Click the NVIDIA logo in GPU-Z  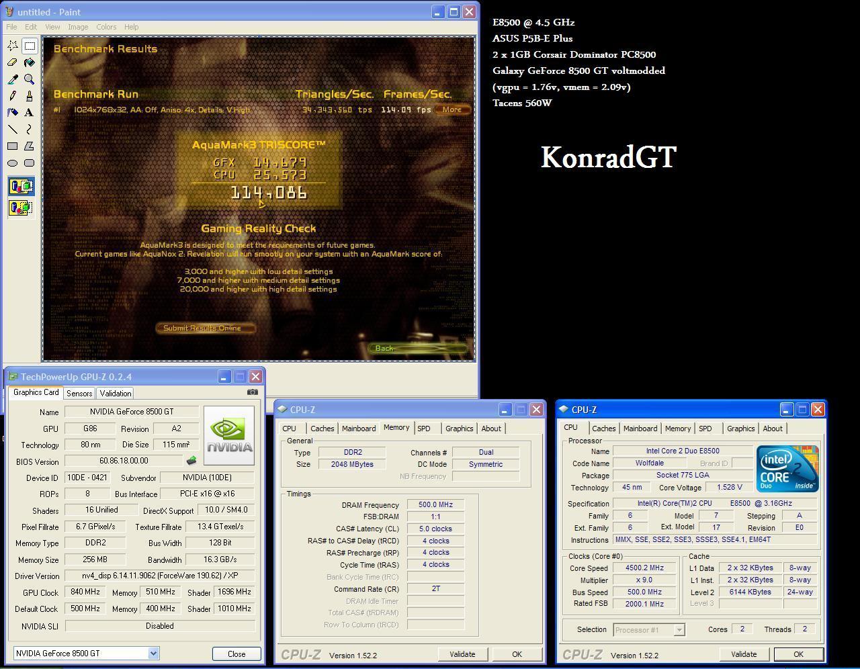(229, 435)
